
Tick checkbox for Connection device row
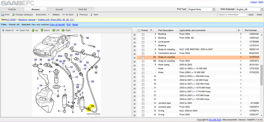143,54
